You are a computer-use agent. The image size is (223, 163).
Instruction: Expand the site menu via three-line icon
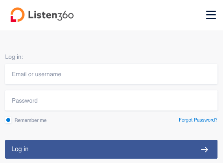(x=211, y=15)
